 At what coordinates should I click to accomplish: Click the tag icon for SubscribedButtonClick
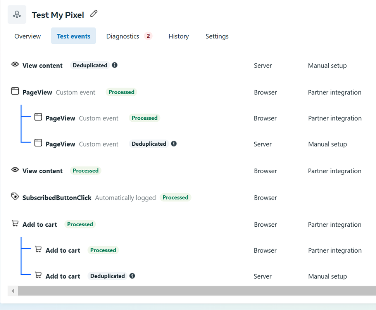click(x=15, y=196)
